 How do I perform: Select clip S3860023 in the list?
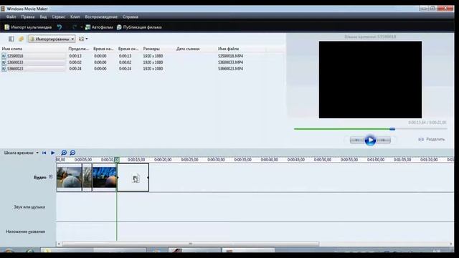click(x=15, y=69)
